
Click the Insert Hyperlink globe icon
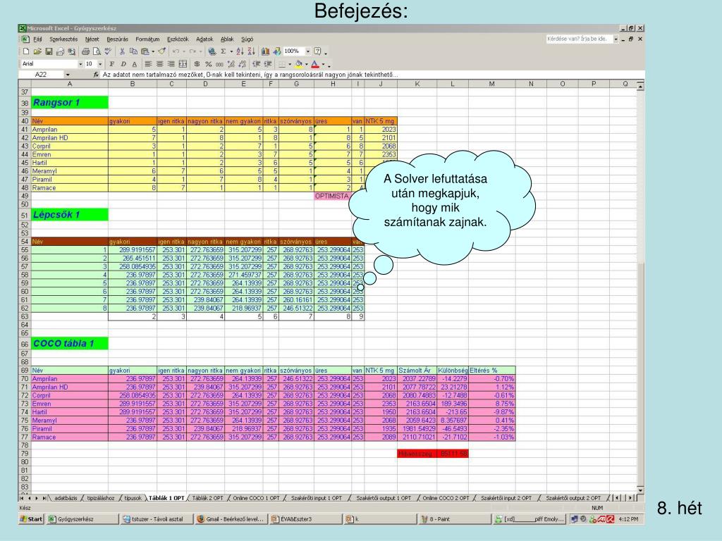pyautogui.click(x=212, y=51)
